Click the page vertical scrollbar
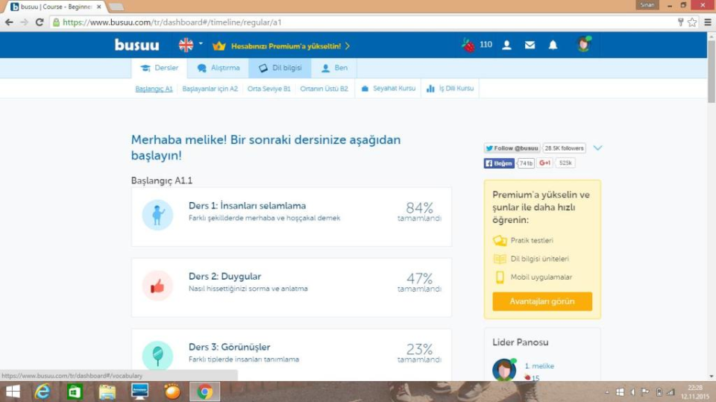Screen dimensions: 716x402 pos(712,72)
